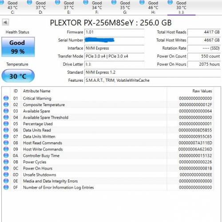222x222 pixels.
Task: Click raw value 00000000000226
Action: (195, 162)
